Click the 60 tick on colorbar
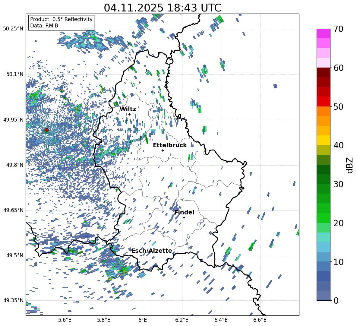This screenshot has width=357, height=326. click(x=339, y=68)
